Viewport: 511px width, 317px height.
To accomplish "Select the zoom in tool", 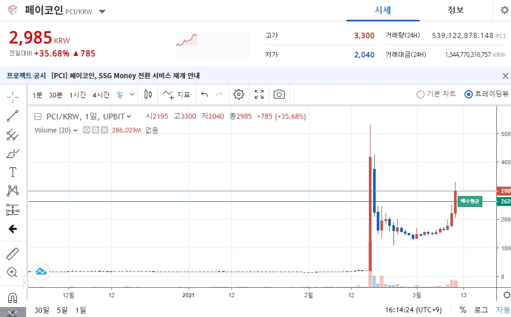I will pos(13,272).
